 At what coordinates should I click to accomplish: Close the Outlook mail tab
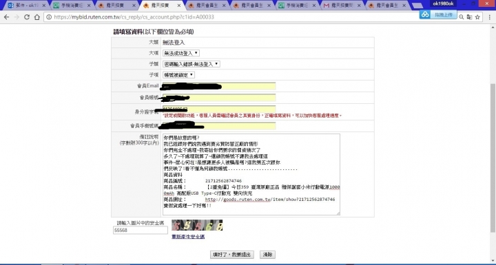[43, 6]
